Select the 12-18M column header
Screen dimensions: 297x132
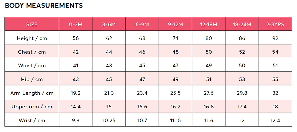tap(209, 24)
